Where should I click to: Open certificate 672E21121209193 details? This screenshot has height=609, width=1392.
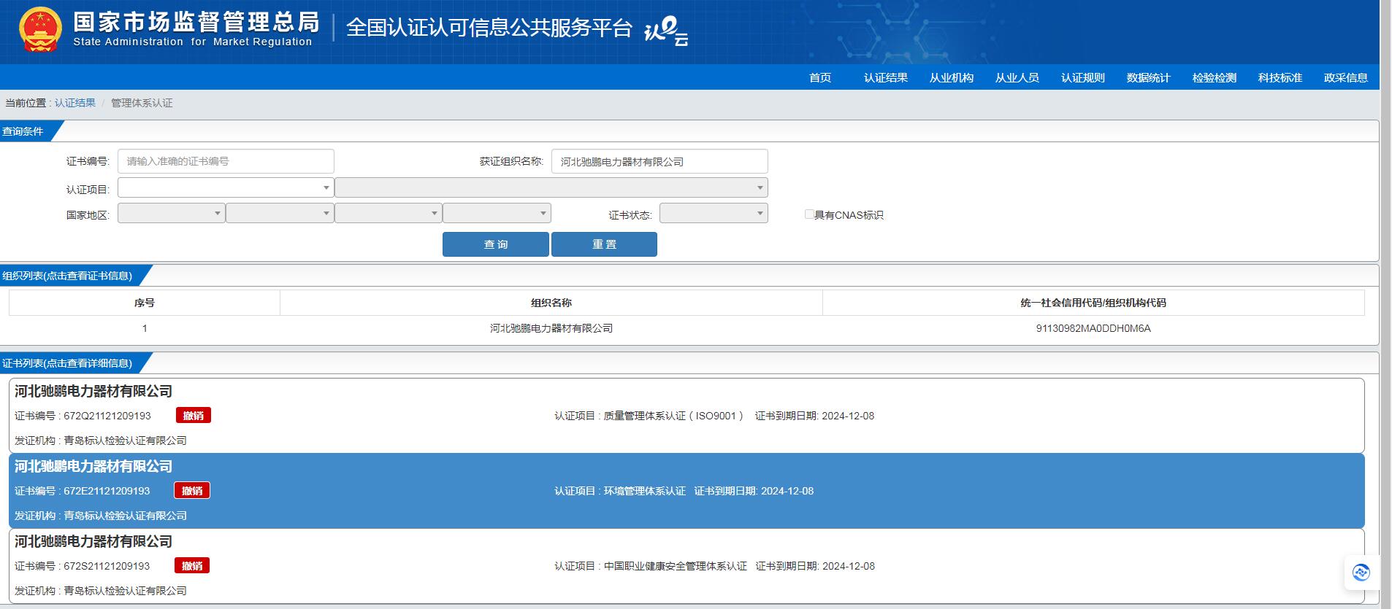(687, 491)
